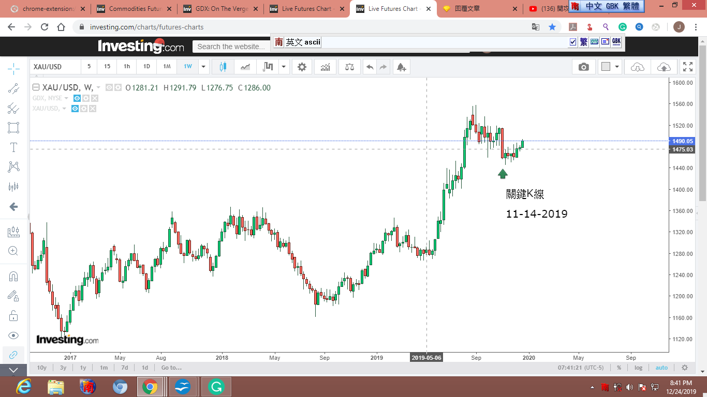Take a chart snapshot with camera icon

coord(583,67)
